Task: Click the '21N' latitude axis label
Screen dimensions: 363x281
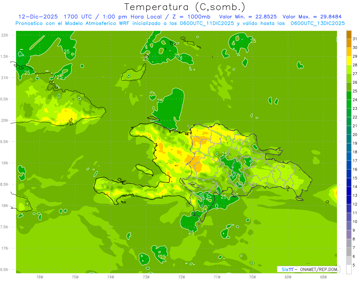Action: [5, 78]
